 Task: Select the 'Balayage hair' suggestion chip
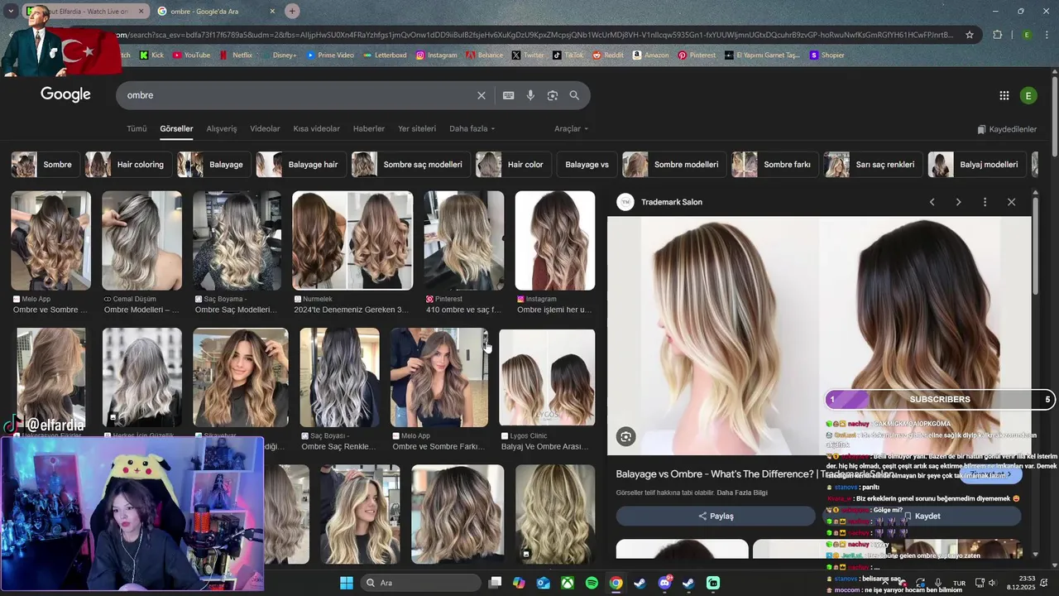301,165
